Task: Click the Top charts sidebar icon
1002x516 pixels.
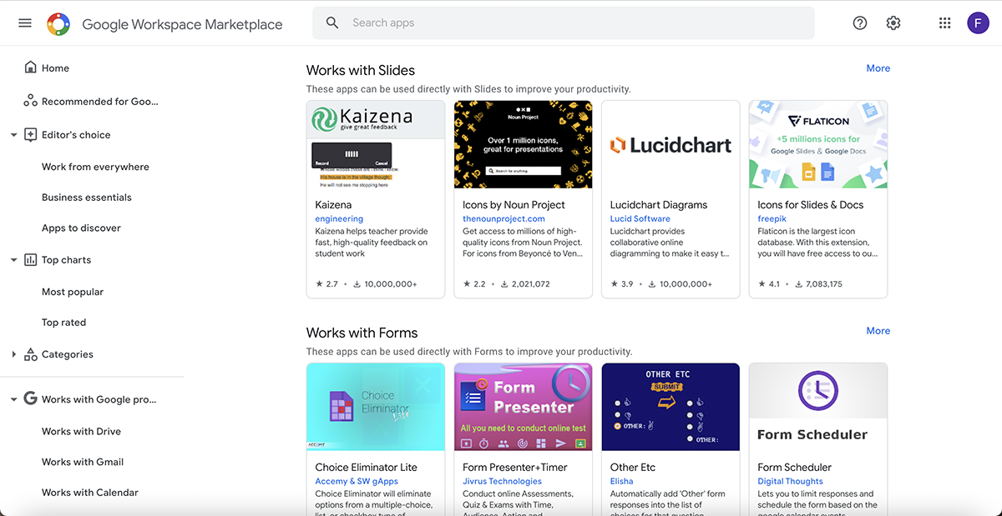Action: click(30, 259)
